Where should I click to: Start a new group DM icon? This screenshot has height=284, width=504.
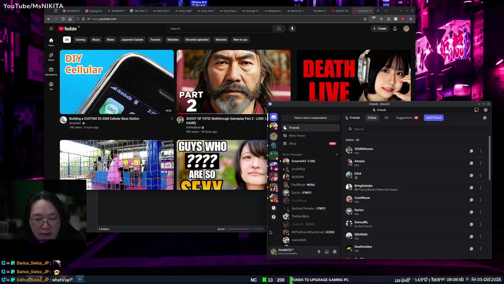pyautogui.click(x=485, y=118)
